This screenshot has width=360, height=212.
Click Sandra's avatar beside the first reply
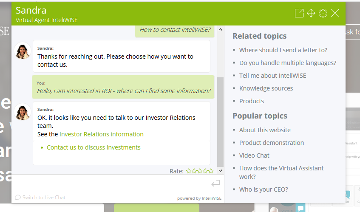23,51
